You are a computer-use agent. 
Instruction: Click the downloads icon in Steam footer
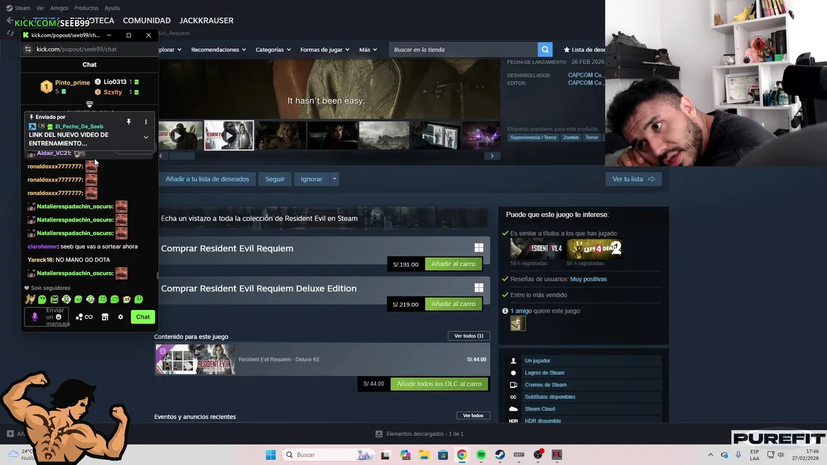tap(379, 434)
